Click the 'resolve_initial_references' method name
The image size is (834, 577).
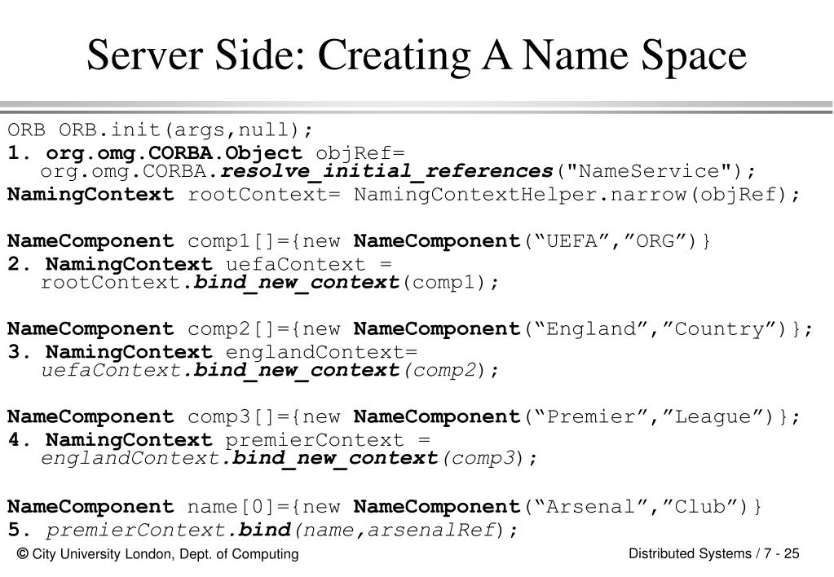tap(386, 171)
